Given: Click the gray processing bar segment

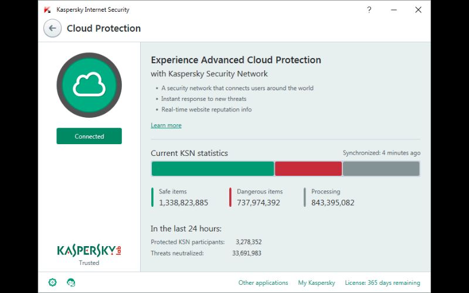Looking at the screenshot, I should [381, 169].
